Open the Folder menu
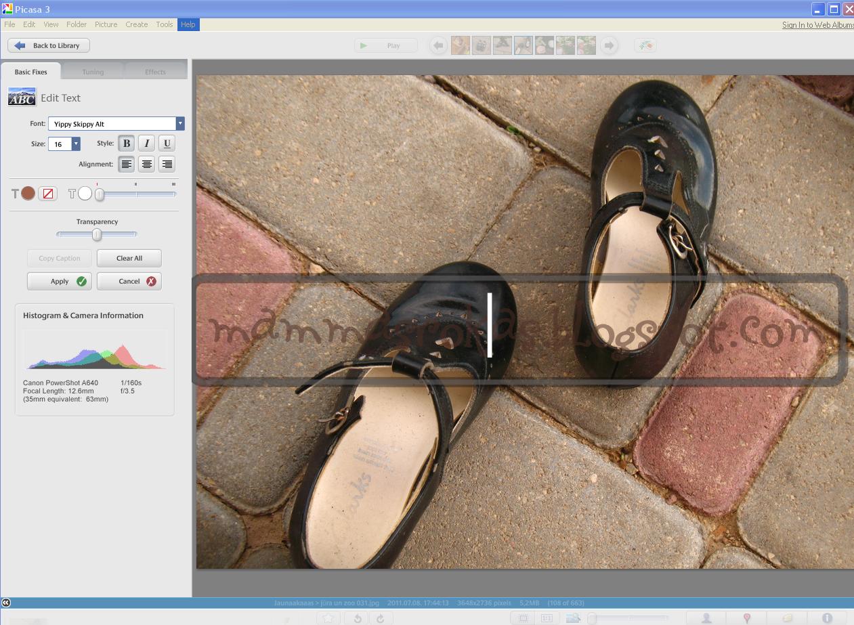This screenshot has height=625, width=854. (77, 24)
